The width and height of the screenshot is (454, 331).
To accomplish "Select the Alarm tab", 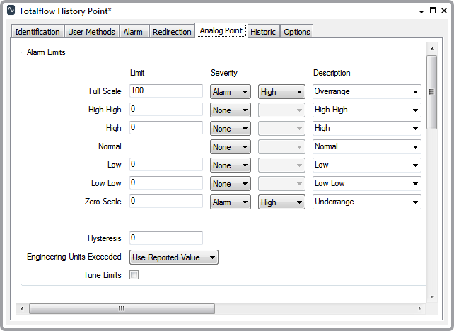I will 133,32.
